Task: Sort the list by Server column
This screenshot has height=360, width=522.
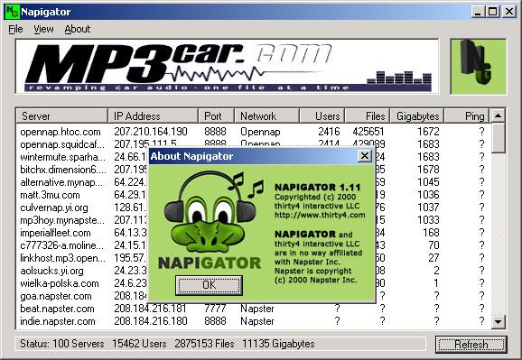Action: [x=62, y=116]
